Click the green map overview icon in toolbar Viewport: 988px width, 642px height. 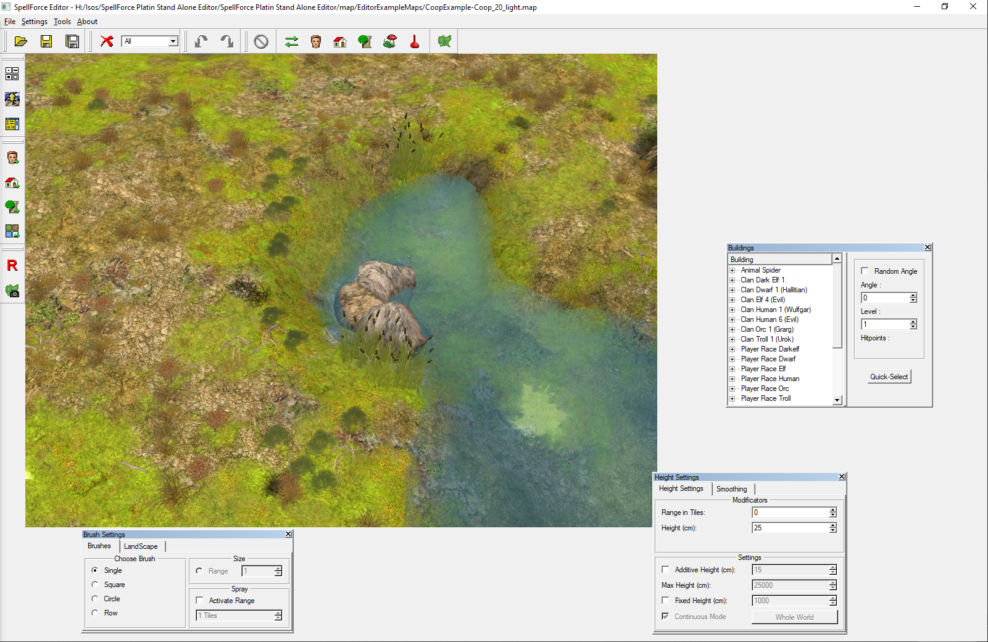click(444, 41)
